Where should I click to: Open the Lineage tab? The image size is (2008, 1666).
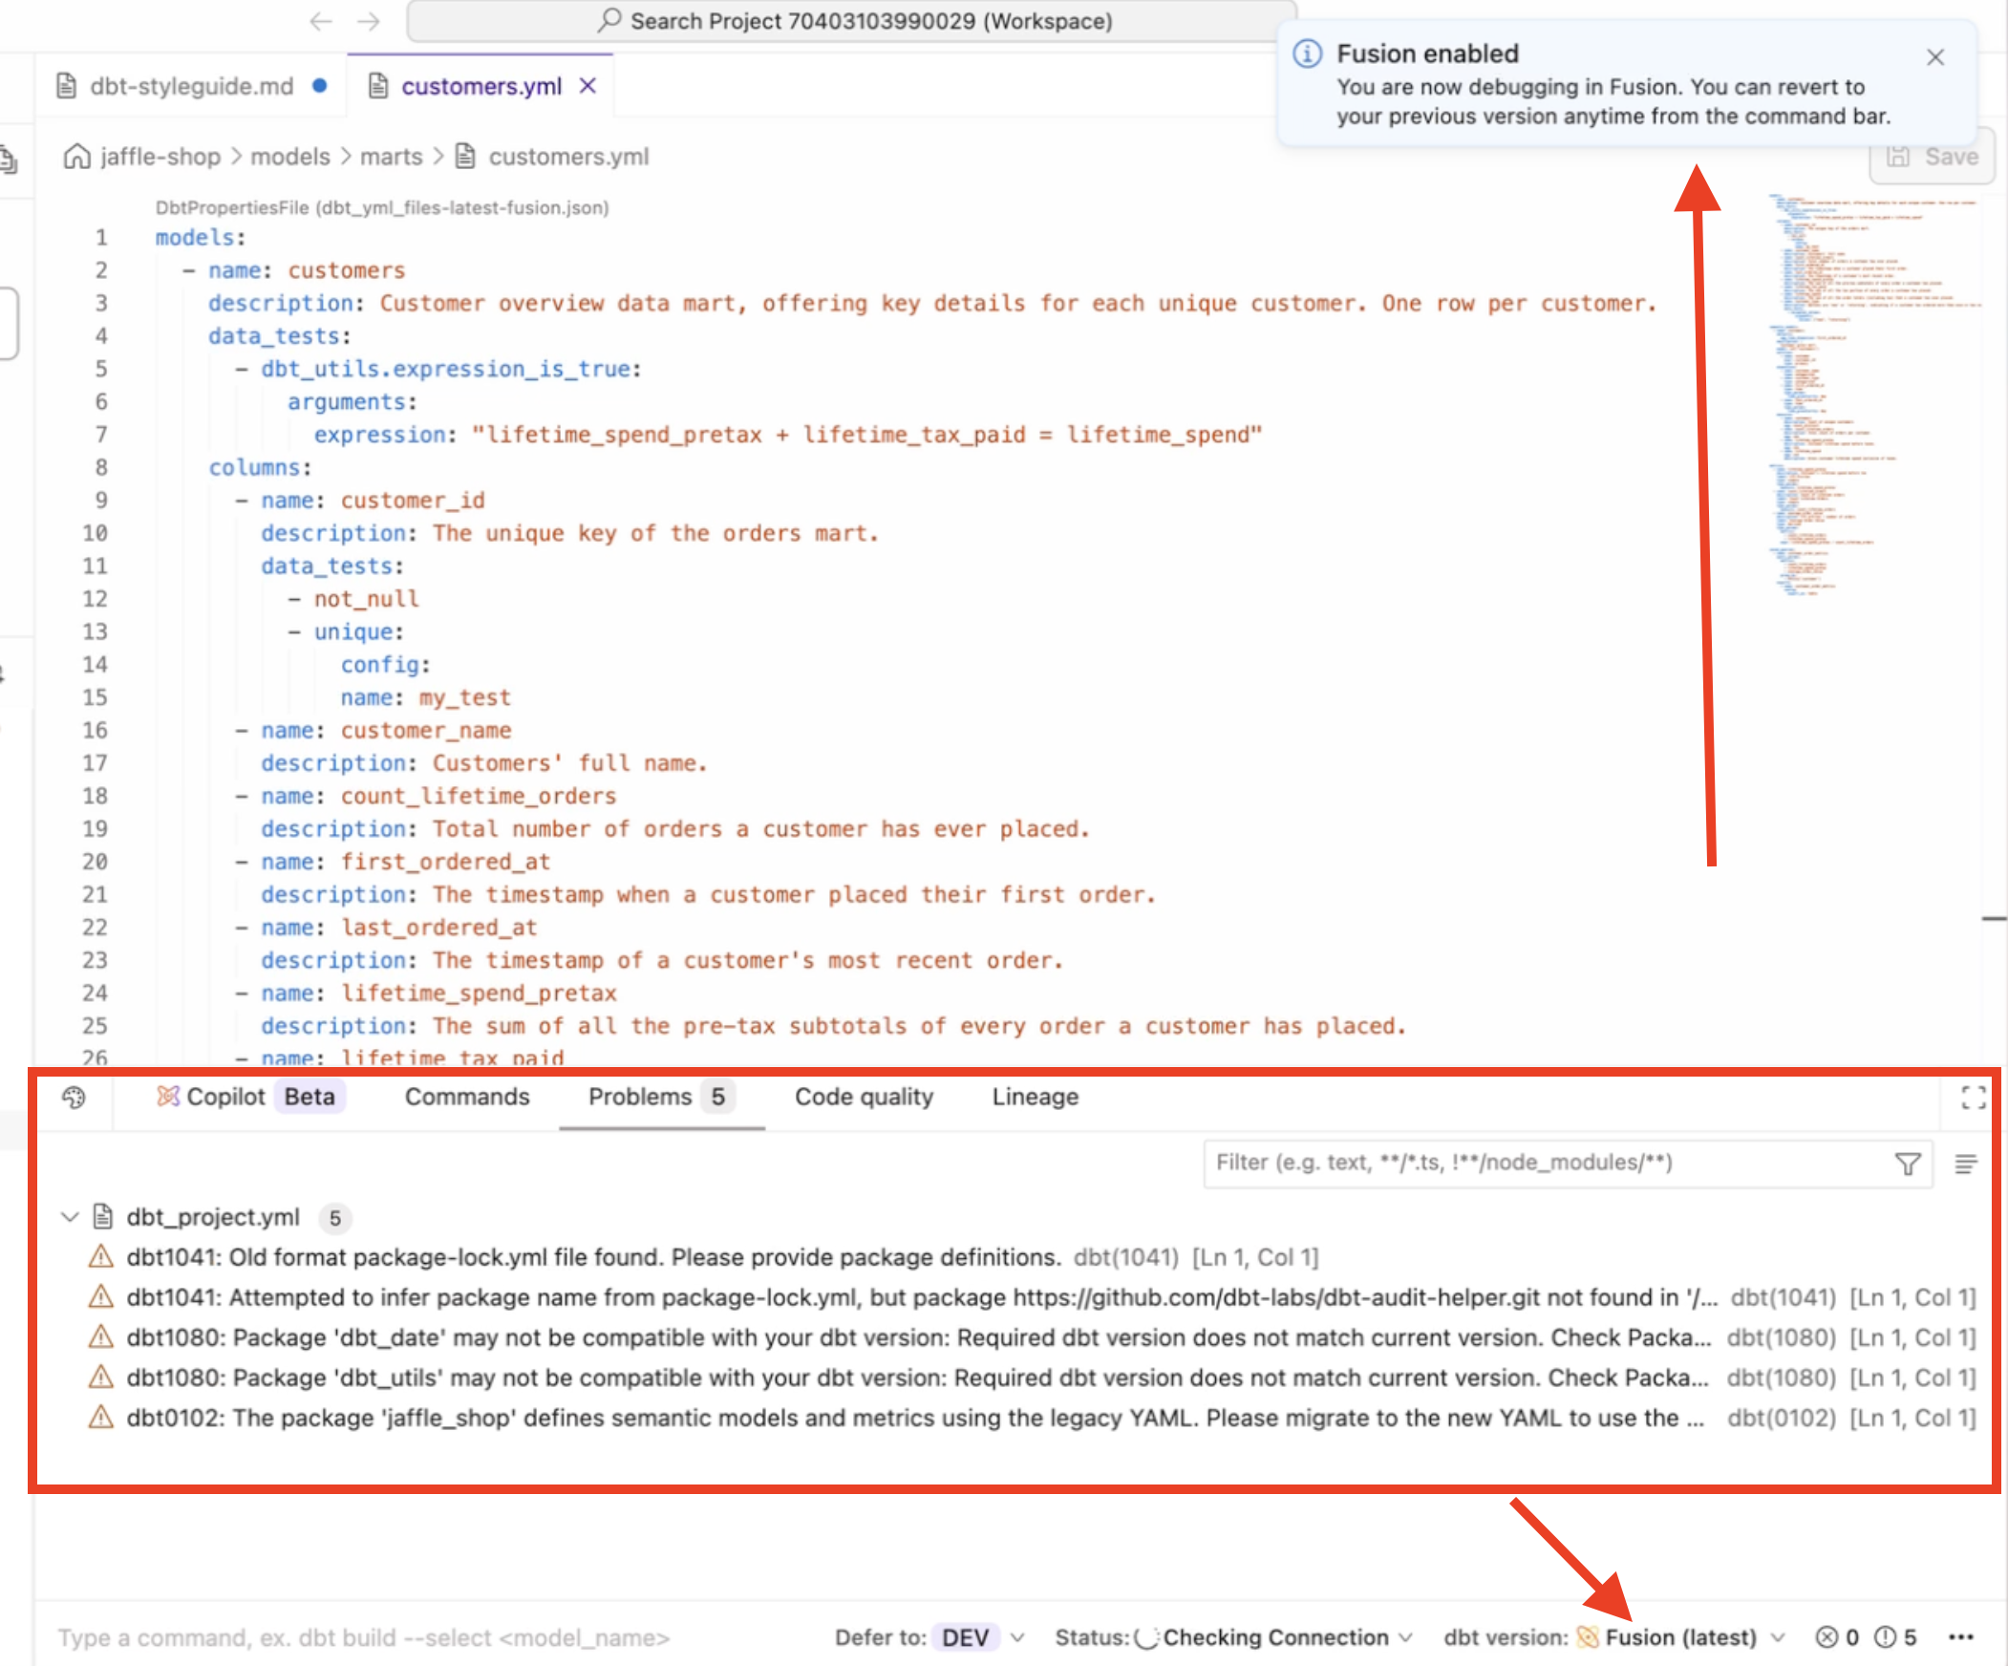point(1035,1097)
